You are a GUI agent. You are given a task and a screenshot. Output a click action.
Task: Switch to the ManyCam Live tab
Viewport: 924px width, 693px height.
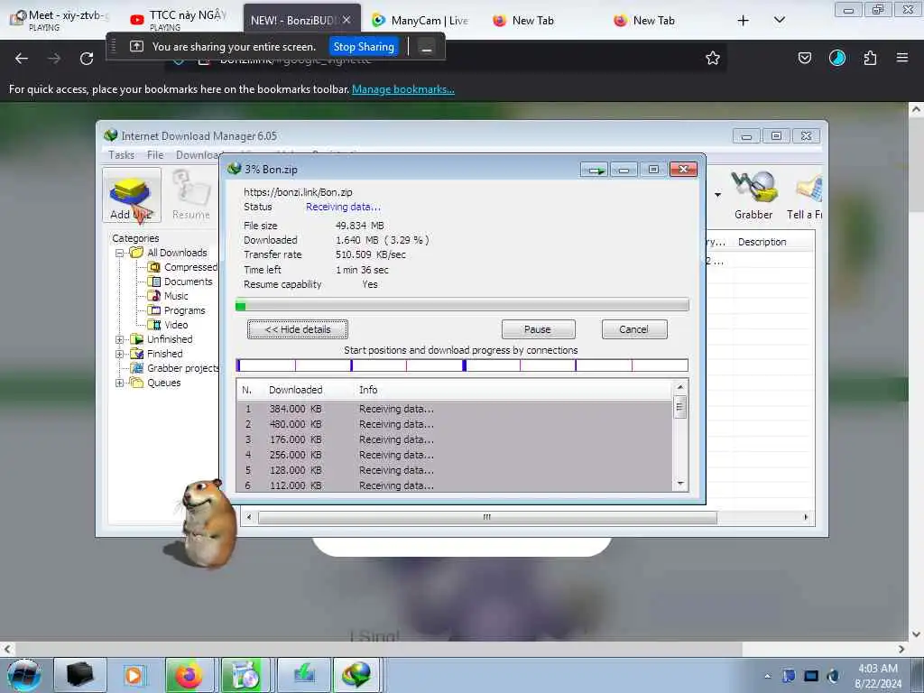coord(420,20)
